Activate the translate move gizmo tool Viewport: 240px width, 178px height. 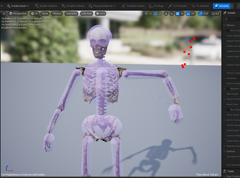pos(151,14)
